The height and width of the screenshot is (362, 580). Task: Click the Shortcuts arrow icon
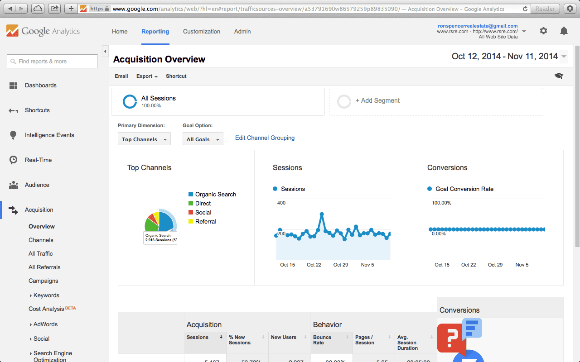pos(13,110)
